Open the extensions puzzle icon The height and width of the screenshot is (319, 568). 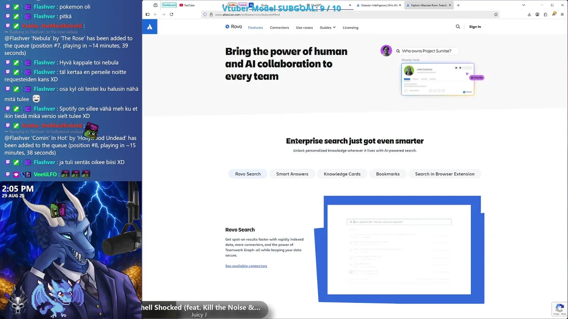(x=546, y=14)
